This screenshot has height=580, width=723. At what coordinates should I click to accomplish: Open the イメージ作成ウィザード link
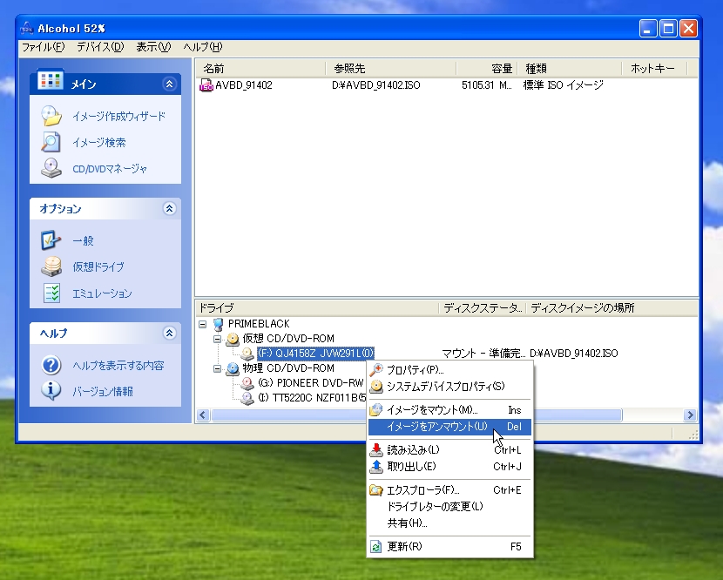[118, 116]
